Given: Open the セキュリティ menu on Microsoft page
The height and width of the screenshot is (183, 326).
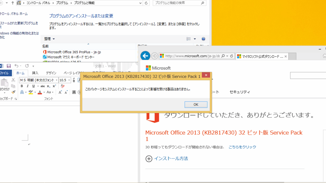Looking at the screenshot, I should (240, 92).
